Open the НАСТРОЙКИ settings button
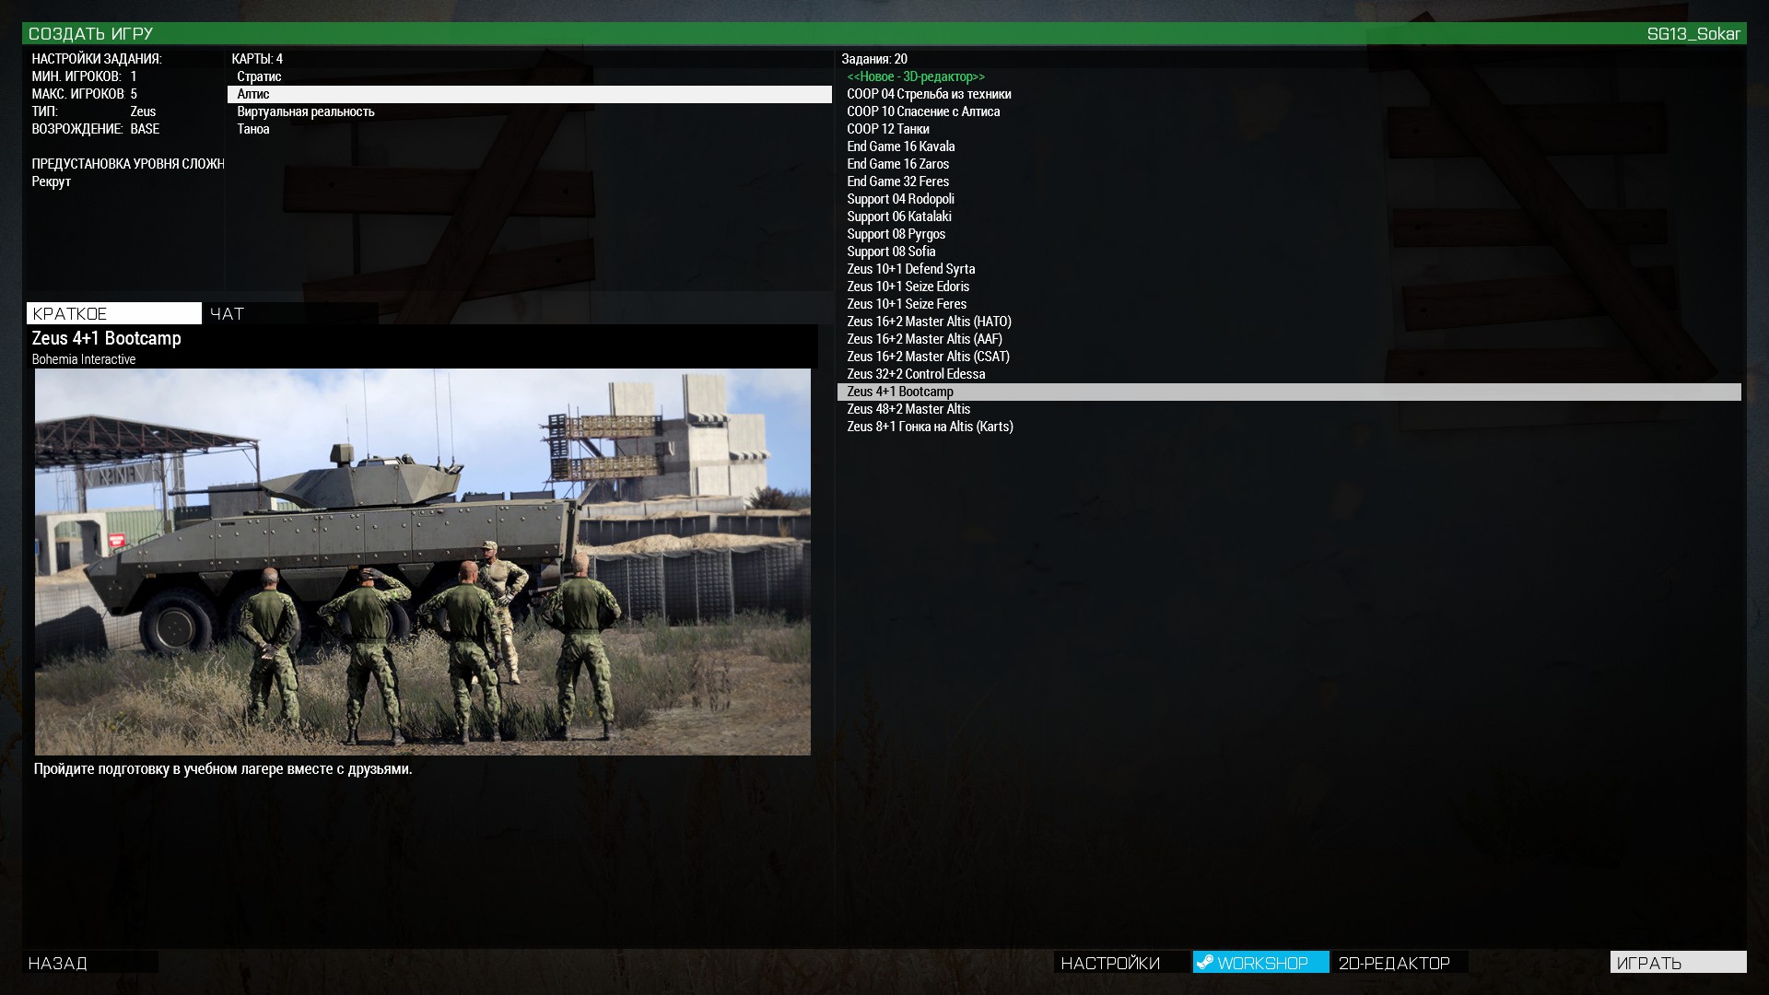 1121,962
